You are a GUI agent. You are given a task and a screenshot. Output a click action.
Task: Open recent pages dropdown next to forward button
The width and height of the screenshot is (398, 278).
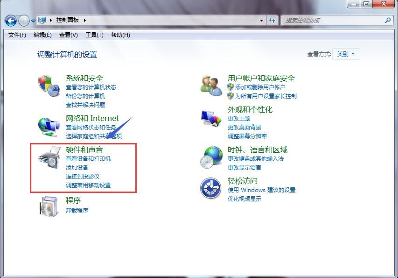pos(33,21)
